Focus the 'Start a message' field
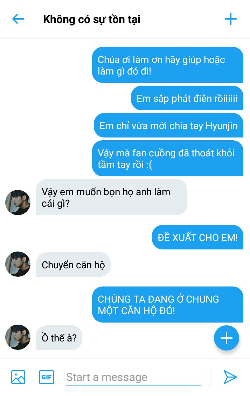Screen dimensions: 250x396 133,377
